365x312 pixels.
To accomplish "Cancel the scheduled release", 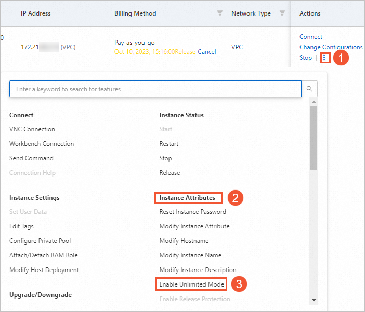I will pos(207,52).
